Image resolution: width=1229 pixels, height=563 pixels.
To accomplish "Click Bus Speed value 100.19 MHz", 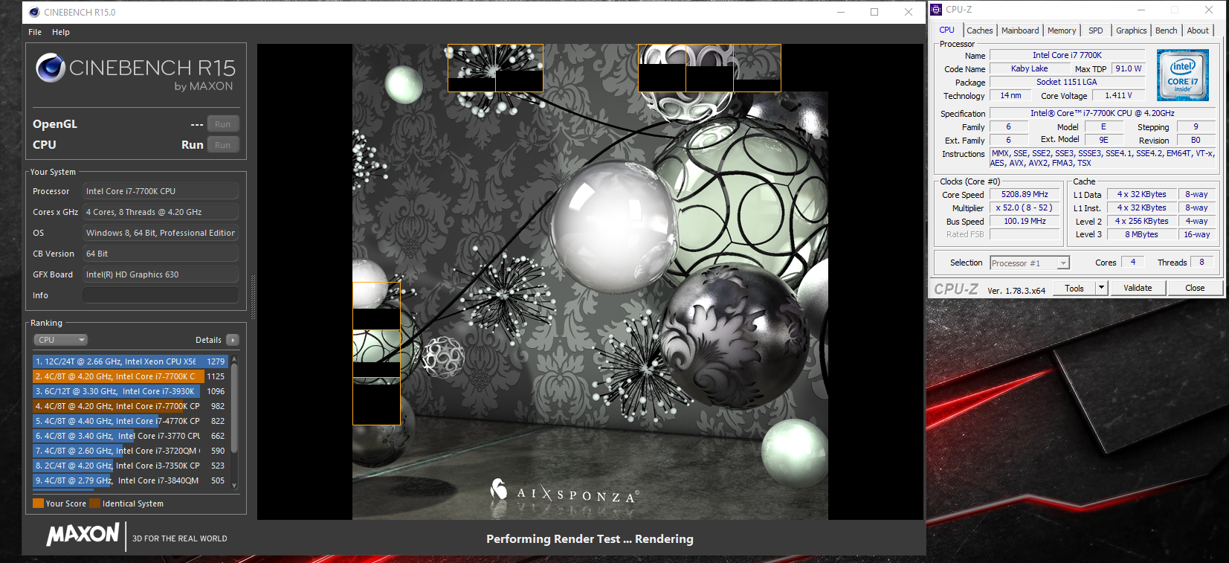I will pos(1025,222).
